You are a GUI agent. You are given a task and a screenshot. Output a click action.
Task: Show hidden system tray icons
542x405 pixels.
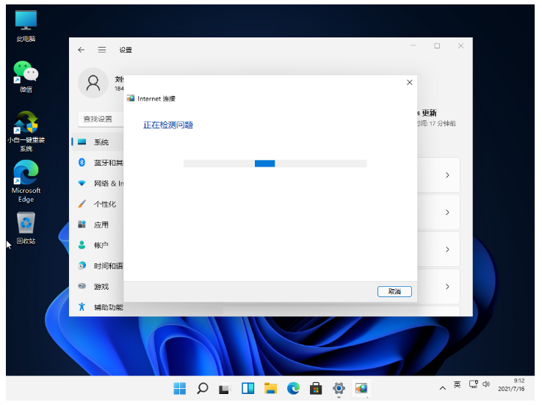pyautogui.click(x=442, y=386)
